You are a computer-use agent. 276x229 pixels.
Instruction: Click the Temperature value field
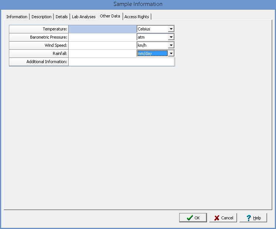(102, 29)
